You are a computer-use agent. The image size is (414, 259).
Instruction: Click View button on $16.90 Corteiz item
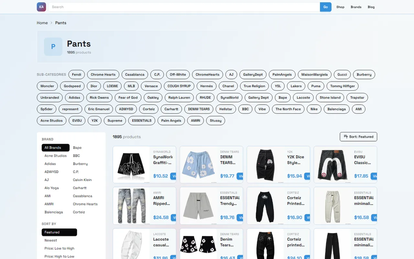point(307,218)
